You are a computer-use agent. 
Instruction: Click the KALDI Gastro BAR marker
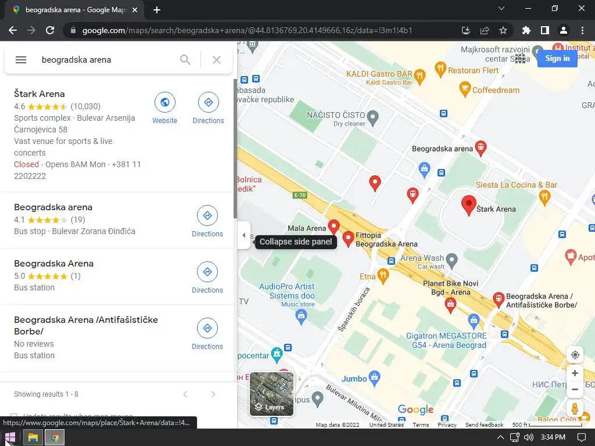pyautogui.click(x=420, y=77)
